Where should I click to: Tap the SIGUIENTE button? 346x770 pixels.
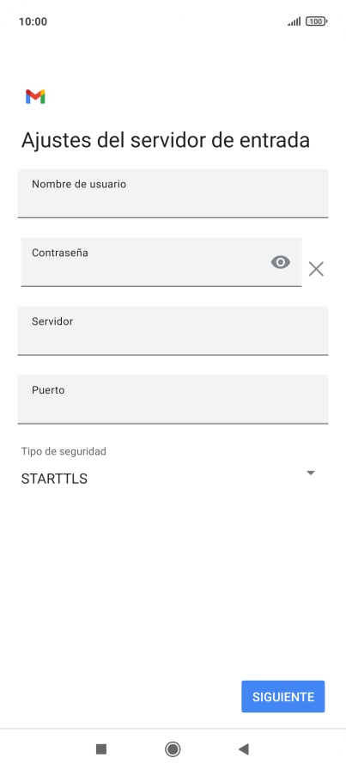click(x=283, y=696)
